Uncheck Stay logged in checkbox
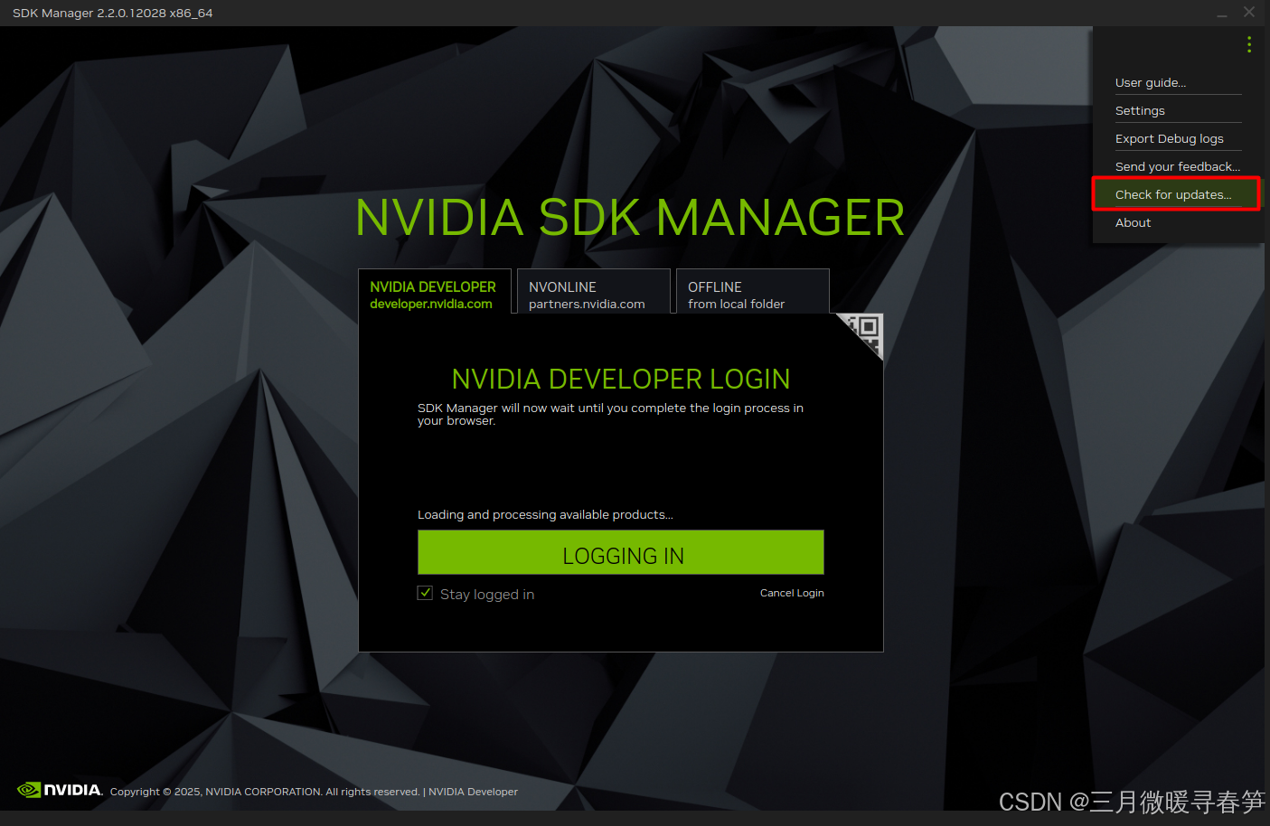The width and height of the screenshot is (1270, 826). pos(425,593)
